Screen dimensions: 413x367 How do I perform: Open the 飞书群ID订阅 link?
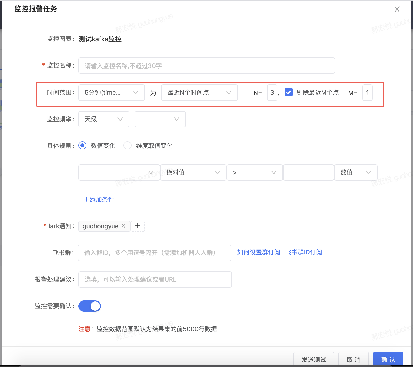pyautogui.click(x=304, y=252)
